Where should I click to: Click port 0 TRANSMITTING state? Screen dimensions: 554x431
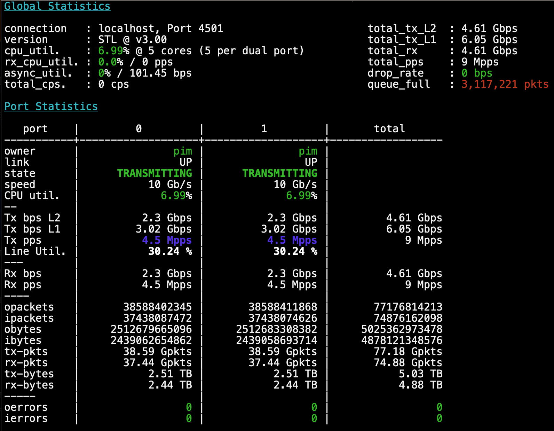point(154,173)
